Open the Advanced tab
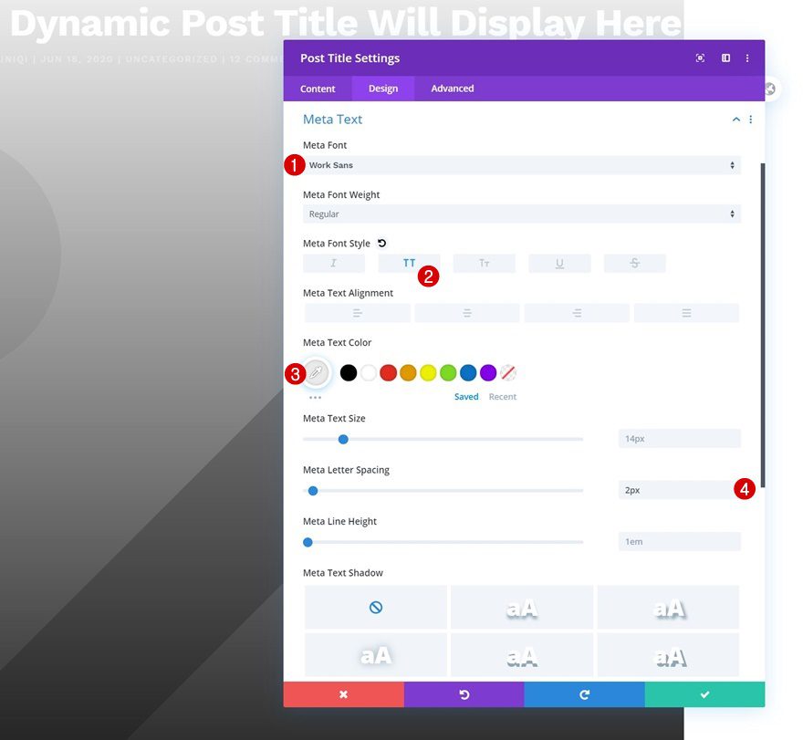This screenshot has width=803, height=740. tap(452, 89)
